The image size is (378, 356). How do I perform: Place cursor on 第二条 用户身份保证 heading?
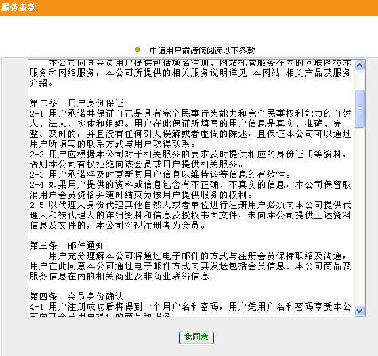(77, 103)
